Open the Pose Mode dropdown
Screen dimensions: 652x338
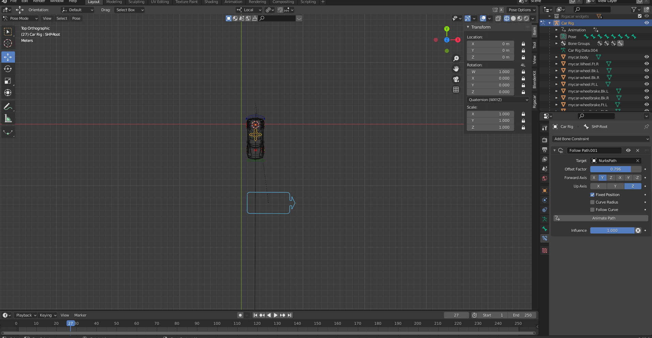click(x=20, y=18)
